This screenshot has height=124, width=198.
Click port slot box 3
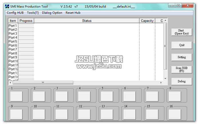click(x=62, y=96)
